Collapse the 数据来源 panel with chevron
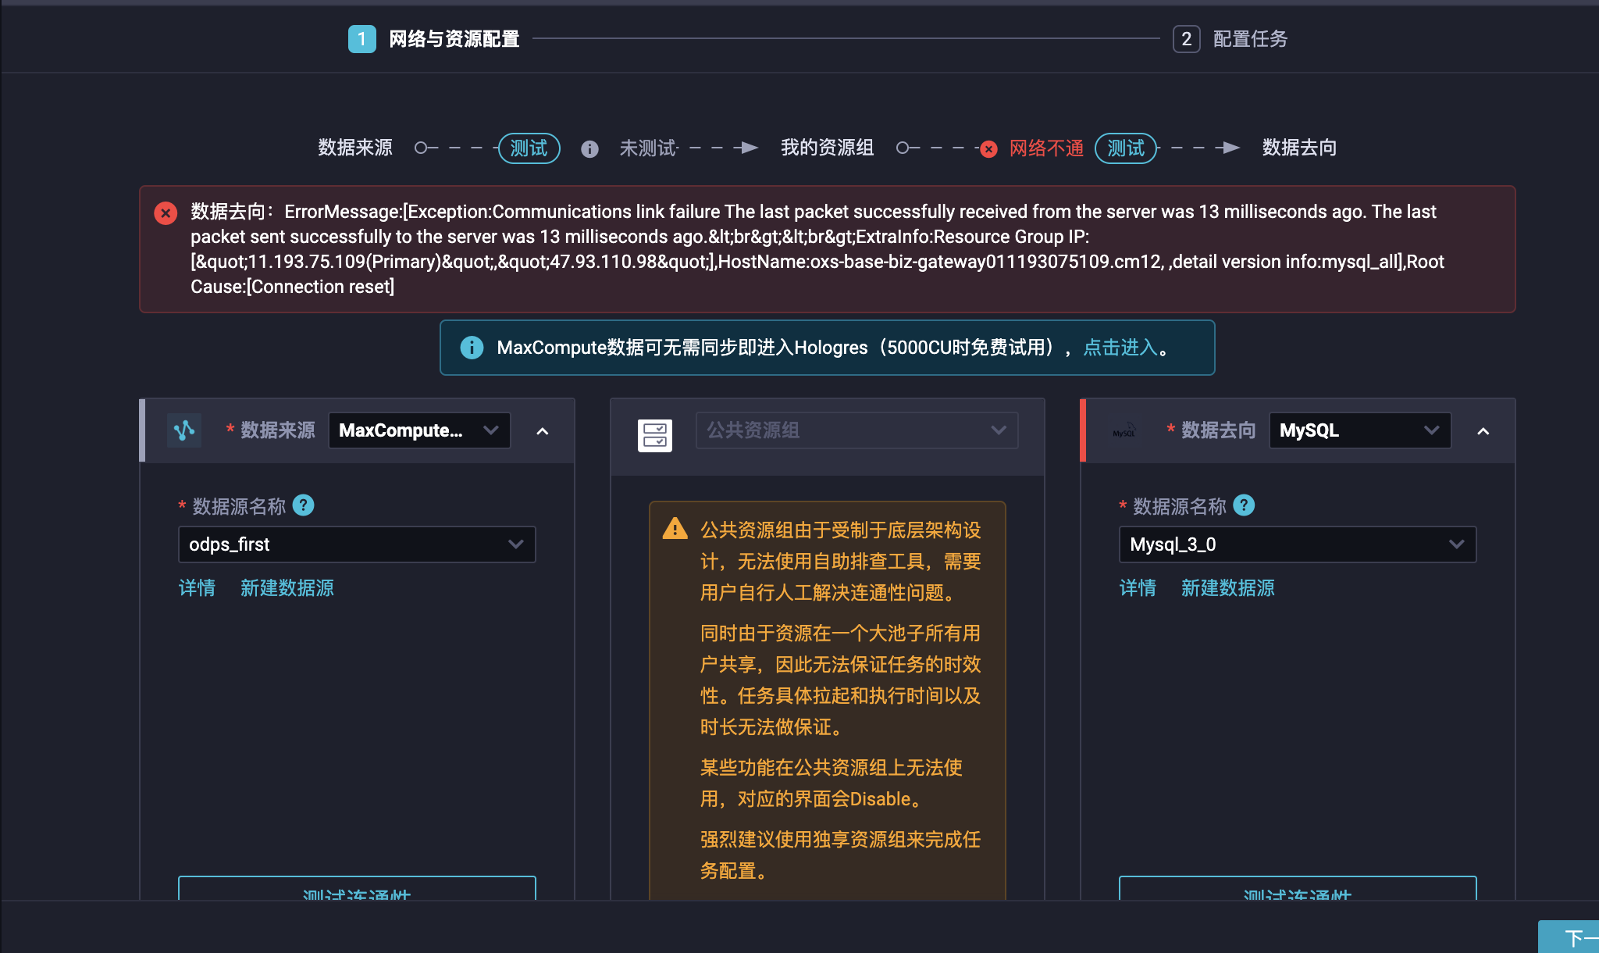Viewport: 1599px width, 953px height. (543, 431)
